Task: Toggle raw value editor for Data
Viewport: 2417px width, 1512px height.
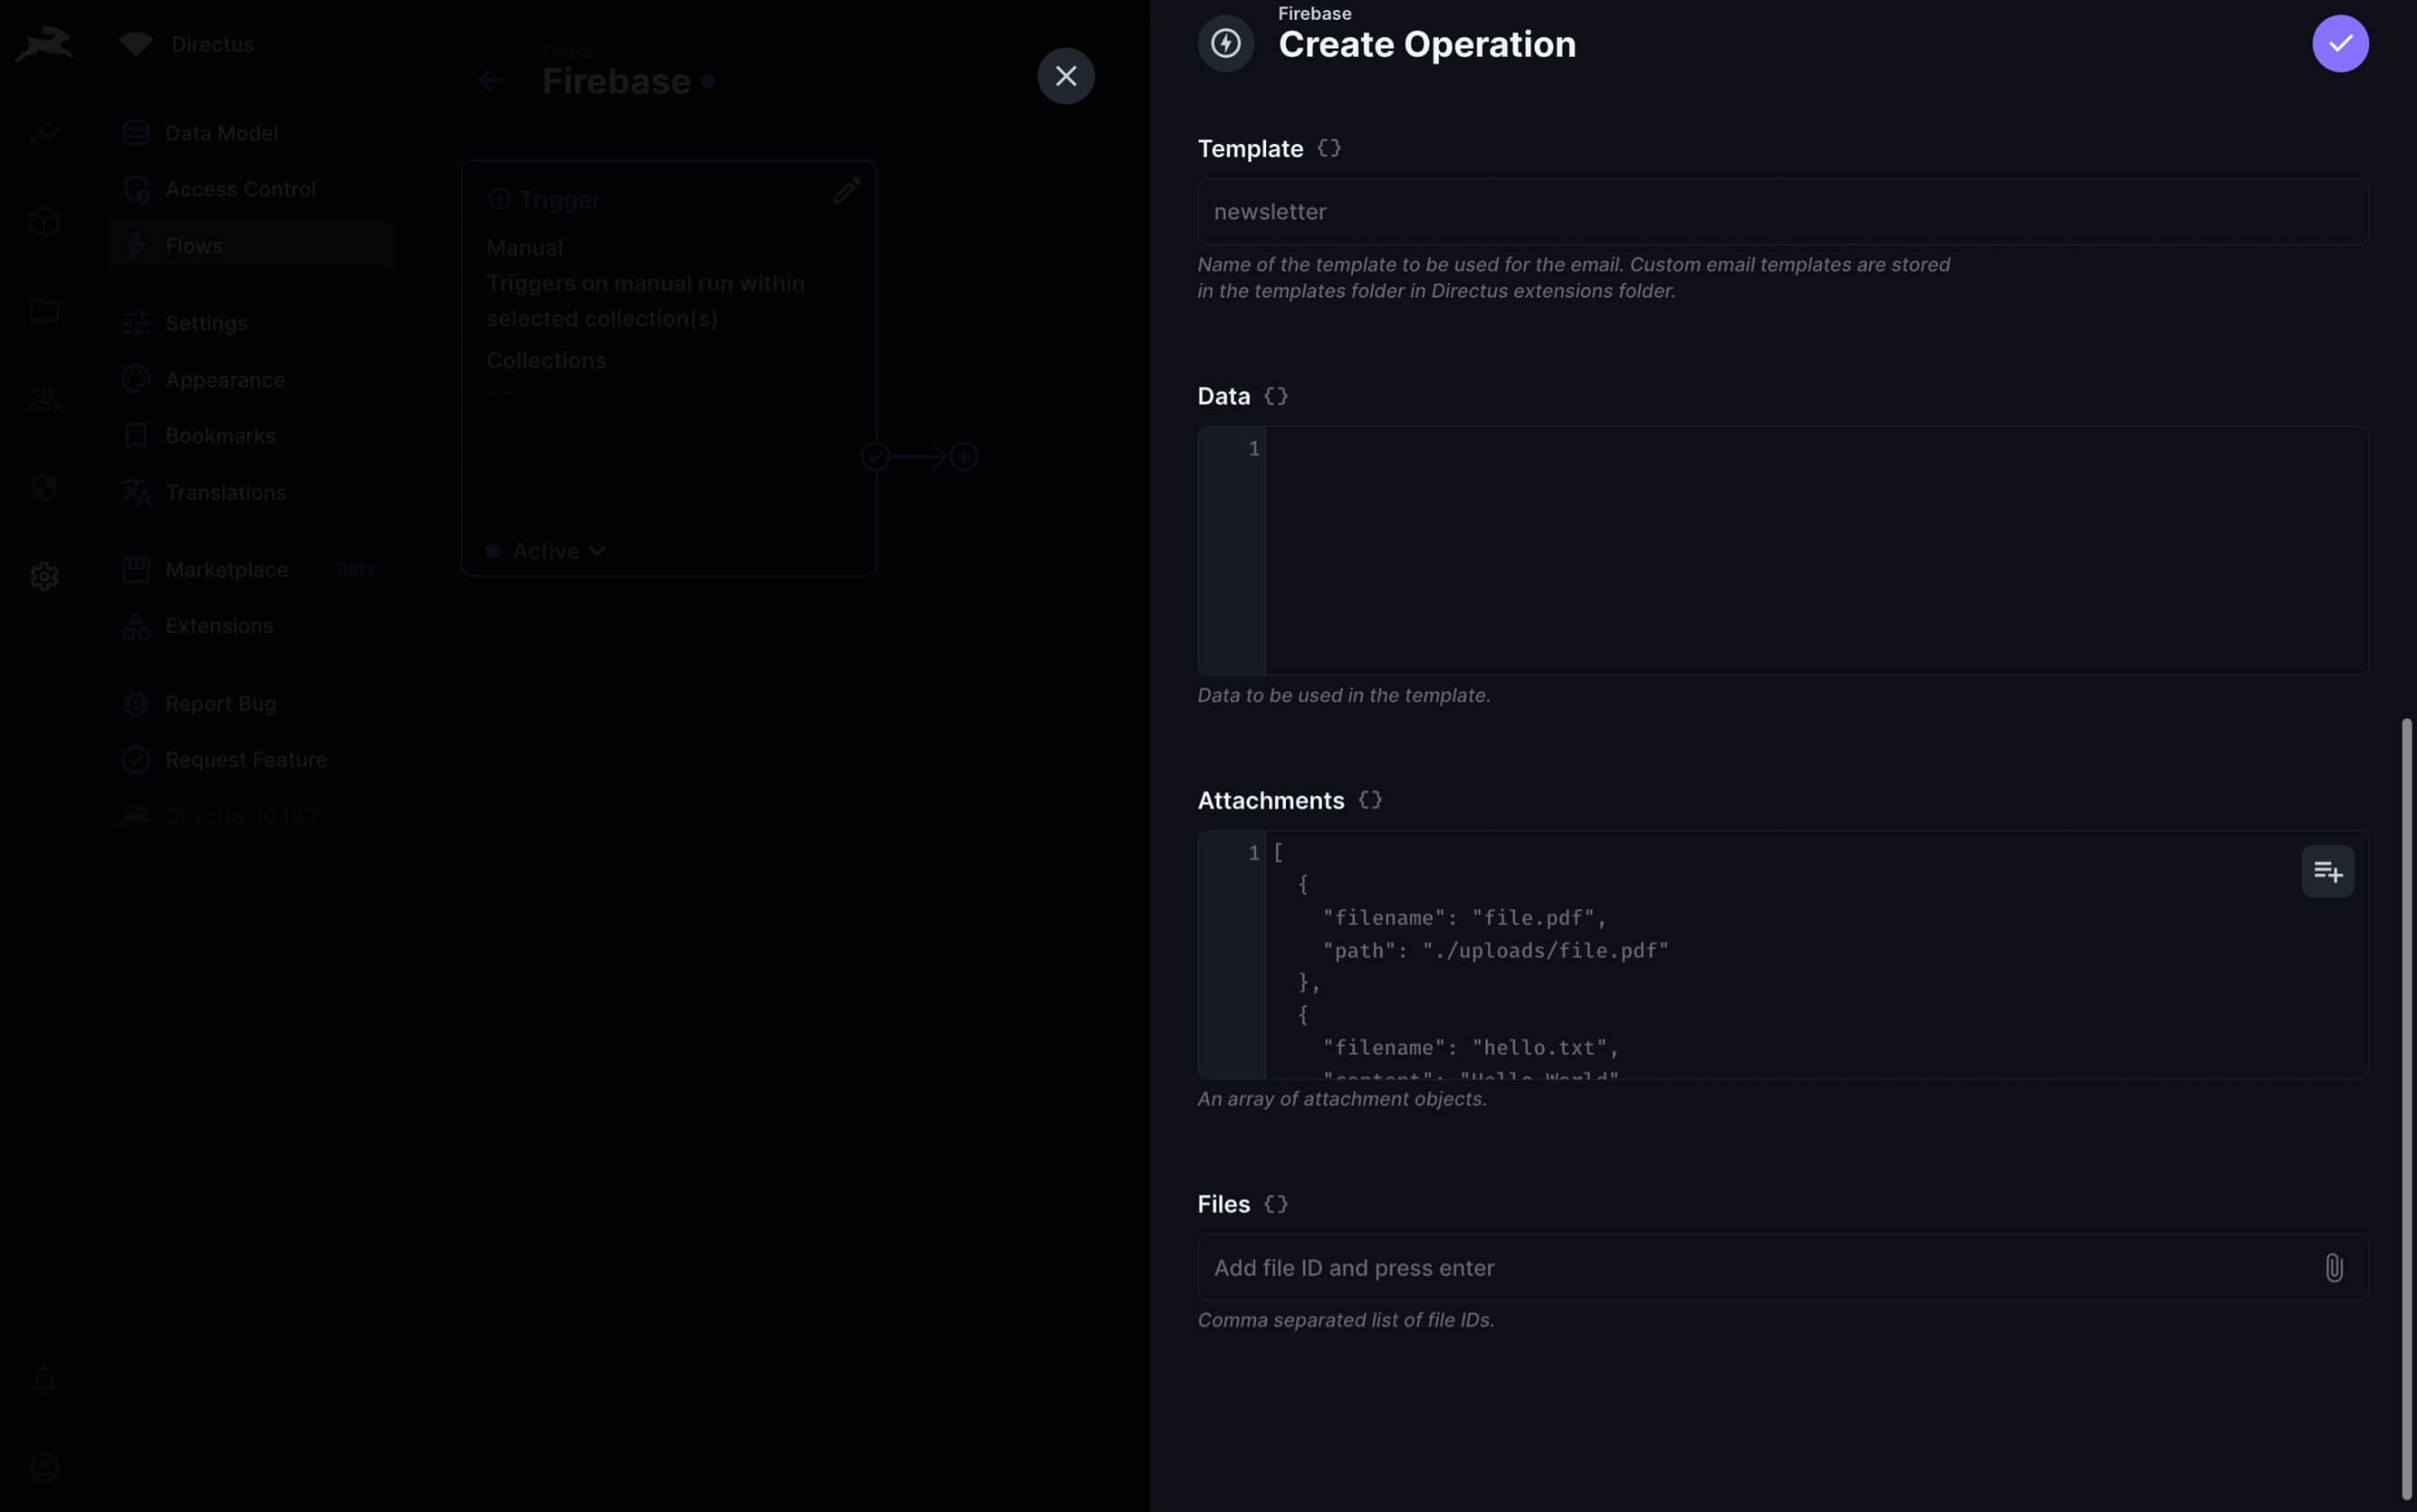Action: 1275,396
